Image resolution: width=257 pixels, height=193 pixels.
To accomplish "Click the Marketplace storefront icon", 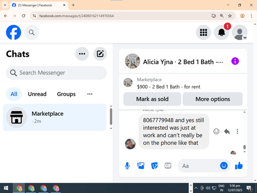I will pyautogui.click(x=16, y=117).
